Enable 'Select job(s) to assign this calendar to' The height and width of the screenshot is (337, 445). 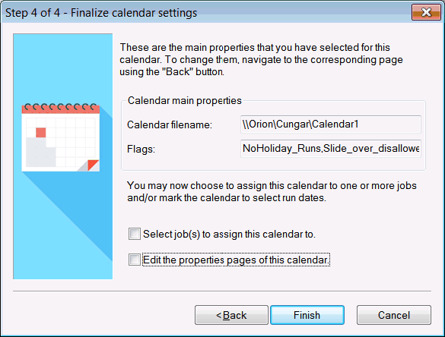134,234
